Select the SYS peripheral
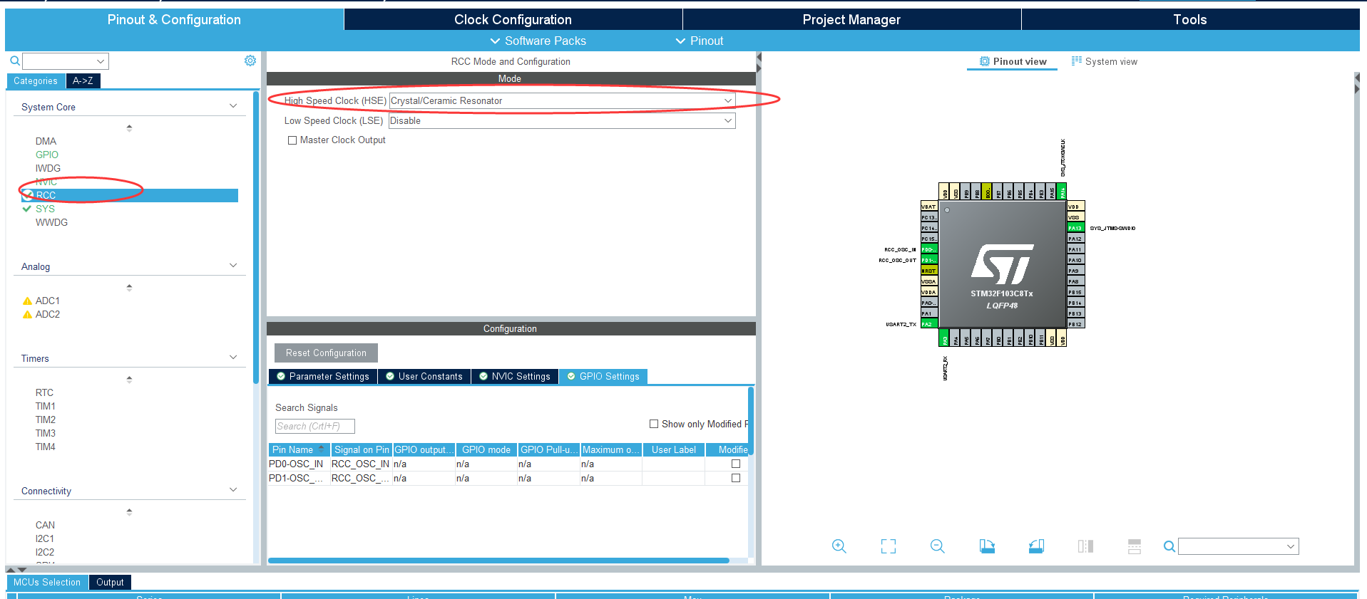Image resolution: width=1367 pixels, height=599 pixels. click(45, 209)
